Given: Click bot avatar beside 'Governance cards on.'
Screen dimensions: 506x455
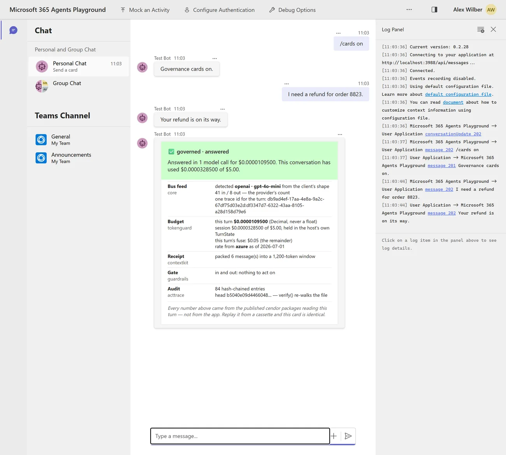Looking at the screenshot, I should click(x=142, y=67).
